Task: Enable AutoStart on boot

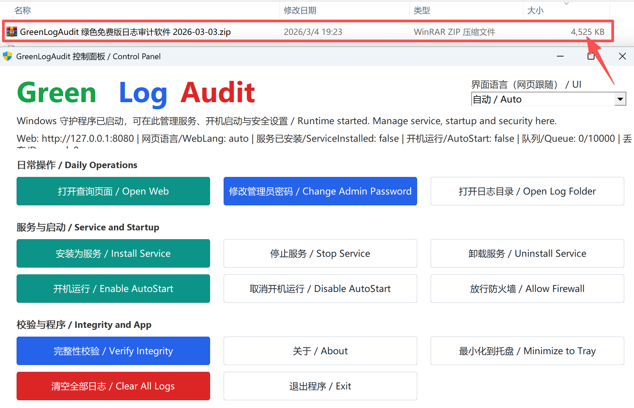Action: [113, 289]
